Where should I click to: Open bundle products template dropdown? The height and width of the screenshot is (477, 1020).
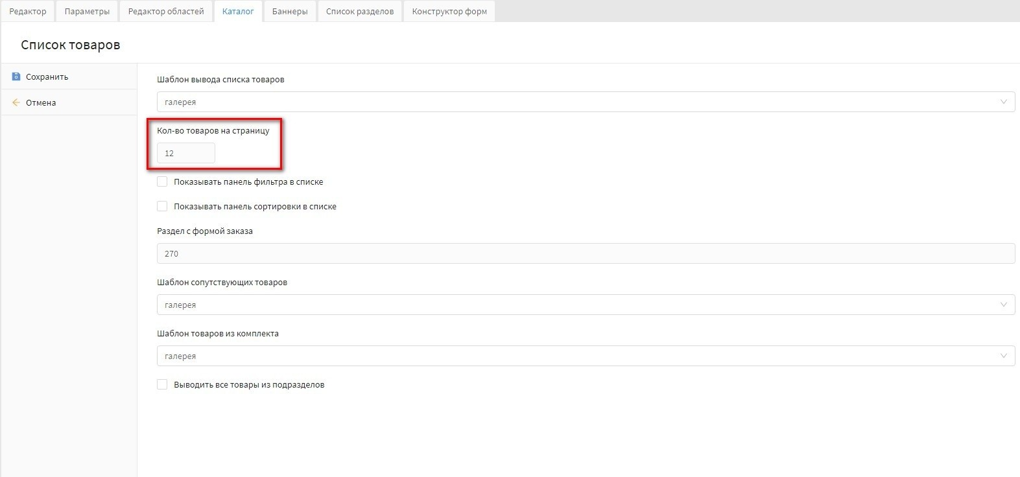click(x=585, y=356)
